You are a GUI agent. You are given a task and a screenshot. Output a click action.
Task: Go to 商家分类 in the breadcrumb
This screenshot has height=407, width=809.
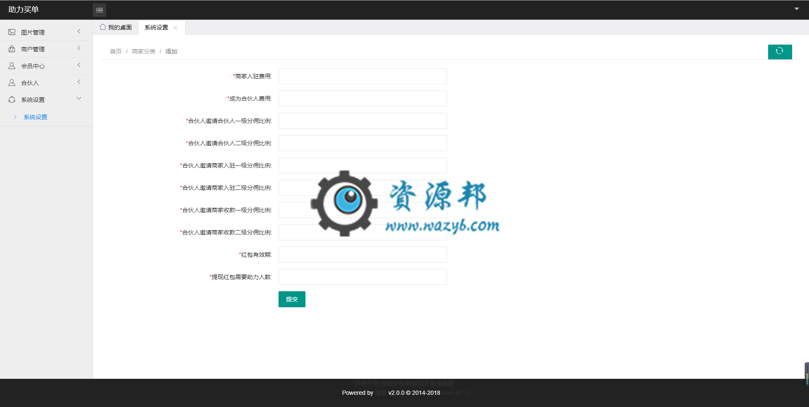(x=144, y=51)
